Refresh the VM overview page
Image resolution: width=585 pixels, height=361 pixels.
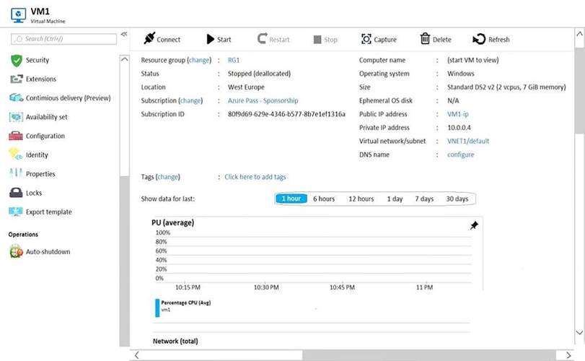point(479,39)
